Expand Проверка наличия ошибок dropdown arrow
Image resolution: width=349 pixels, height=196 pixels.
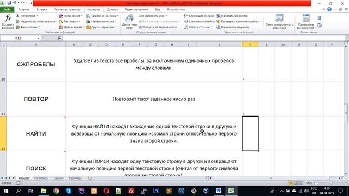(x=261, y=22)
